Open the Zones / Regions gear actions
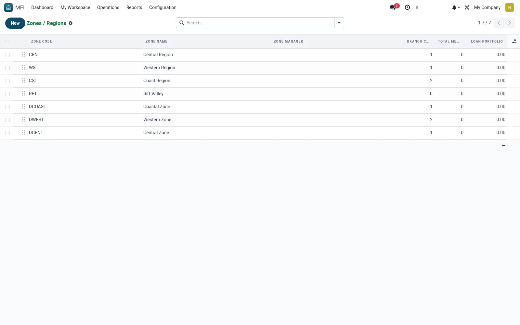This screenshot has height=325, width=520. [x=71, y=23]
